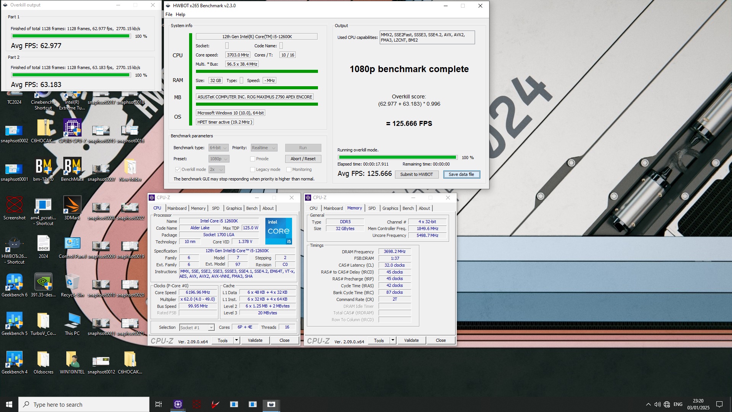Open the WIN10INTEL desktop icon
Image resolution: width=732 pixels, height=412 pixels.
pyautogui.click(x=72, y=362)
